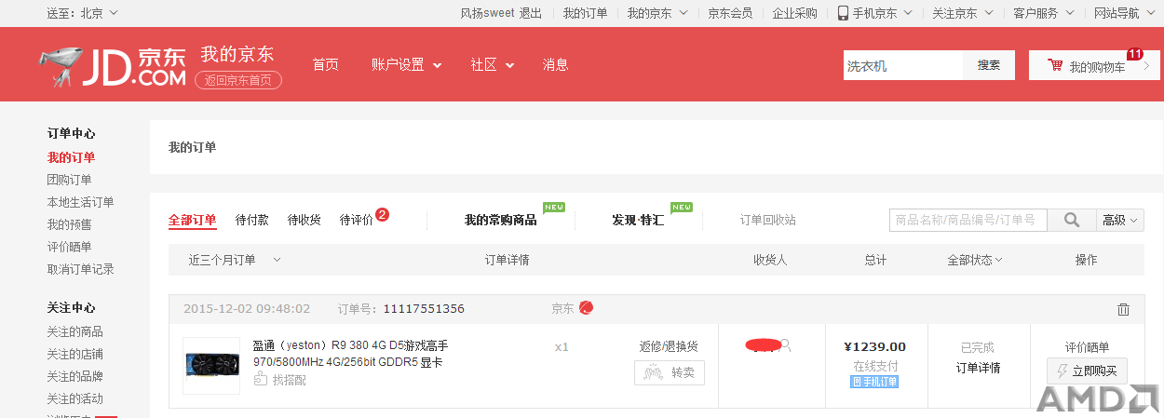Open the 近三个月订单 time filter
The height and width of the screenshot is (418, 1164).
coord(235,260)
